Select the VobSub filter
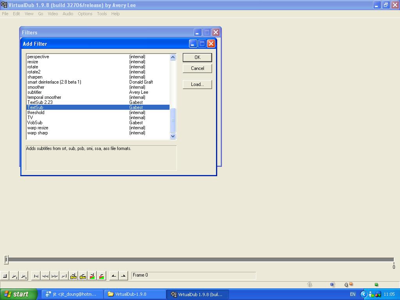Screen dimensions: 400x300 (x=98, y=123)
